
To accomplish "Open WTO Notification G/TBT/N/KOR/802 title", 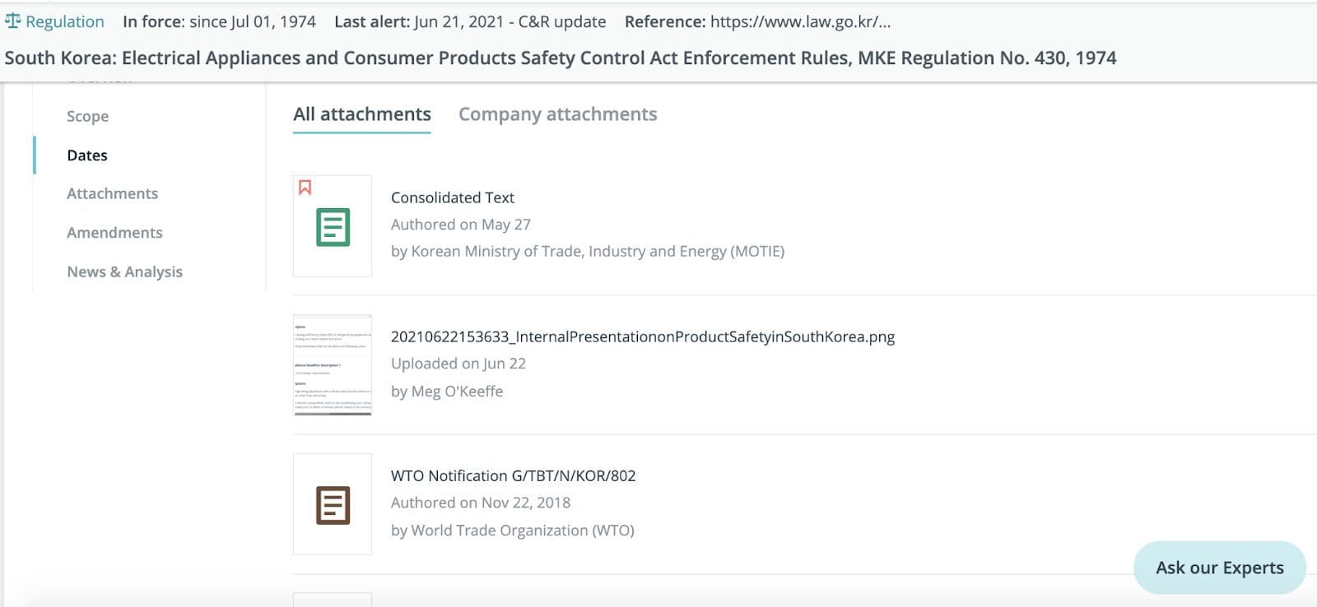I will pos(513,475).
